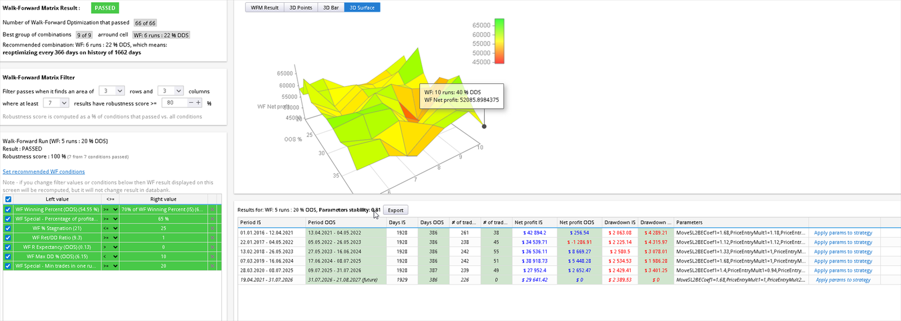Remove the WF Winning Percent condition

212,210
